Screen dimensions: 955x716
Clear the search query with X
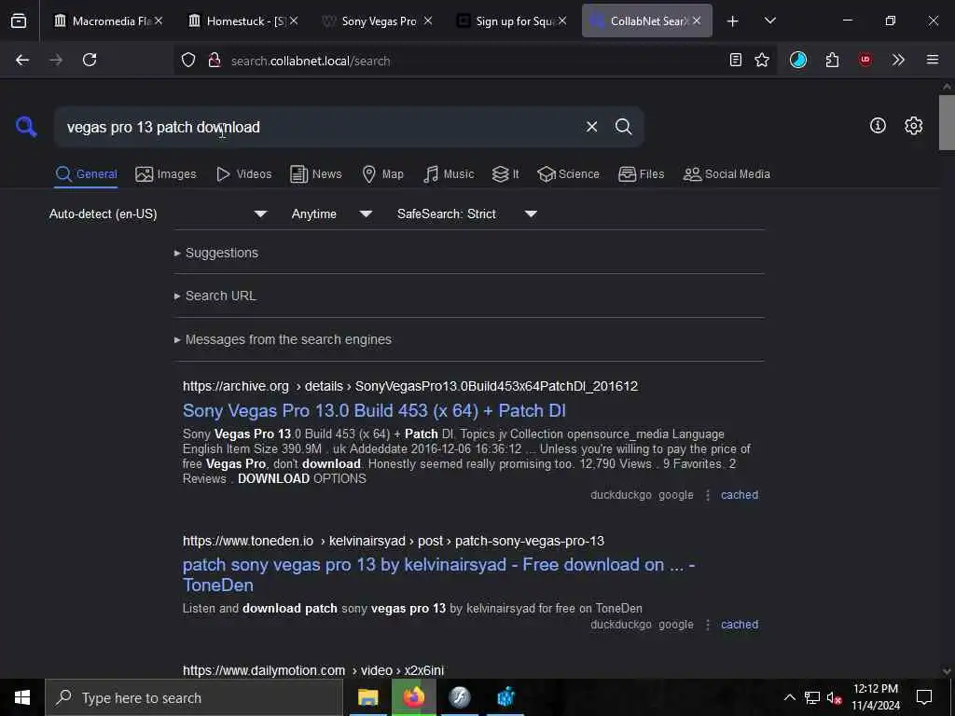click(x=591, y=127)
